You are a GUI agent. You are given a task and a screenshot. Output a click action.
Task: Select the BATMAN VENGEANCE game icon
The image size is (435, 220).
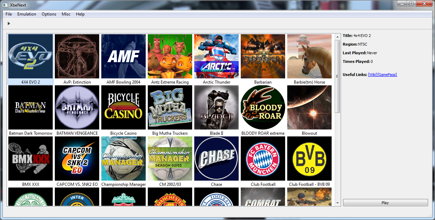[77, 107]
